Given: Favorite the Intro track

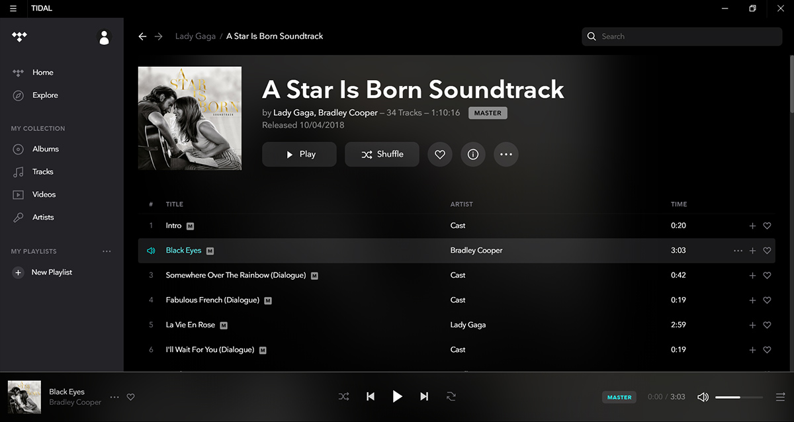Looking at the screenshot, I should pyautogui.click(x=767, y=226).
